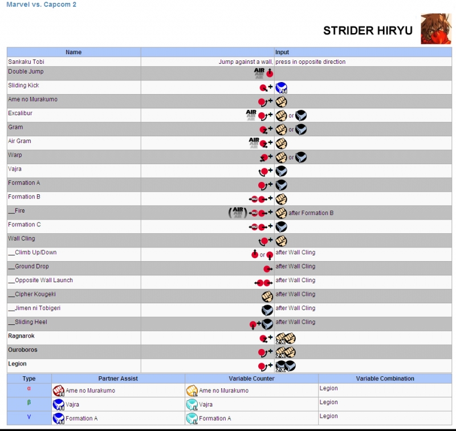Click the punch icon in the Air Gram row
The width and height of the screenshot is (456, 431).
[281, 143]
